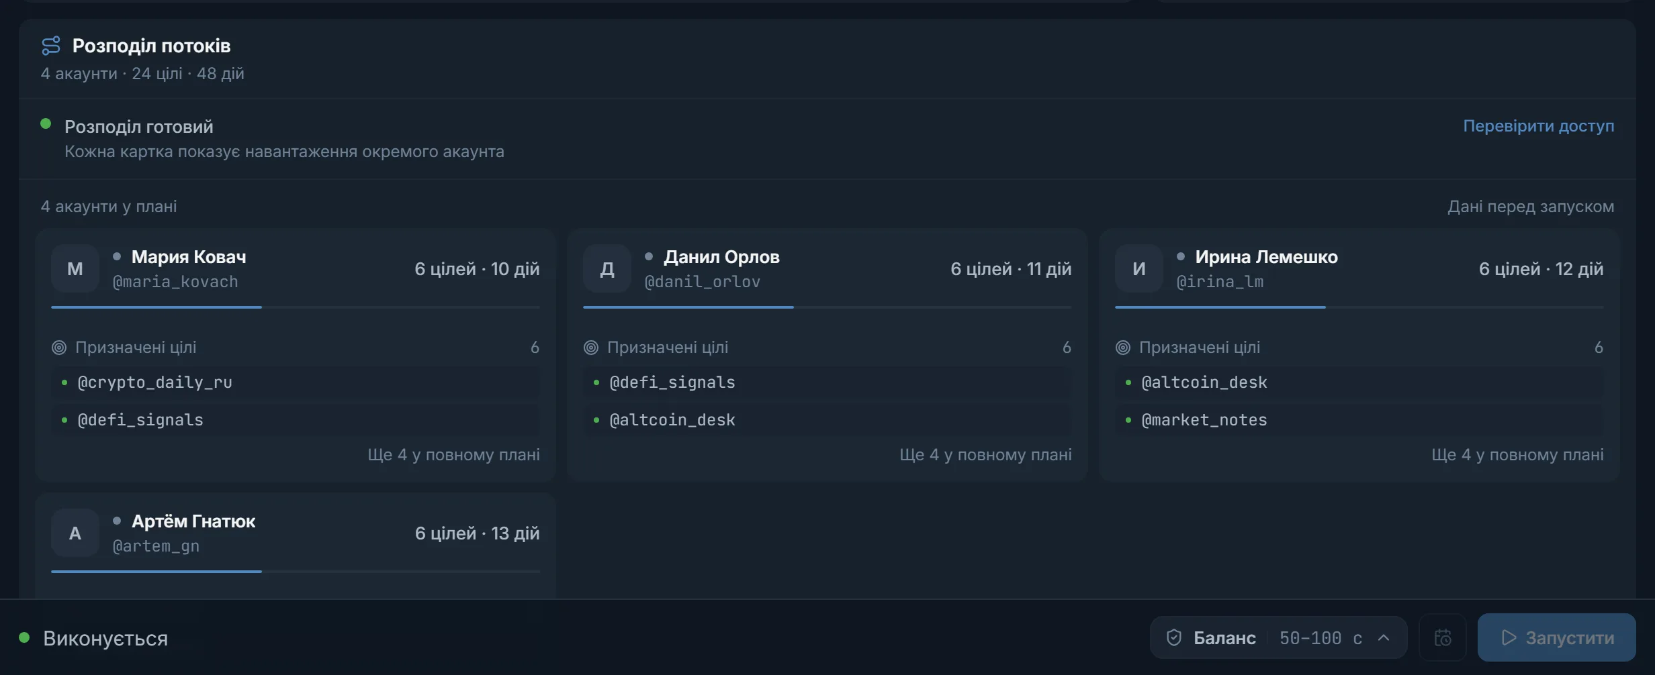Click the "6 цілей · 10 дій" counter
Image resolution: width=1655 pixels, height=675 pixels.
tap(477, 269)
